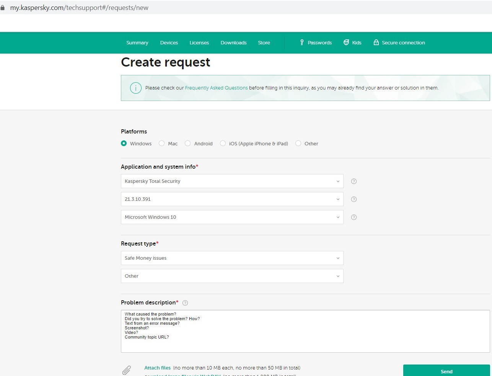The image size is (492, 376).
Task: Click help icon beside version 21.3.10.391
Action: coord(354,199)
